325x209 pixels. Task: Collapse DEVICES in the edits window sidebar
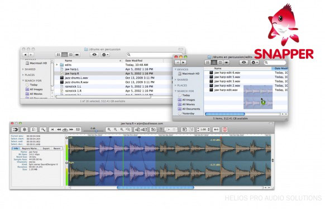point(175,69)
